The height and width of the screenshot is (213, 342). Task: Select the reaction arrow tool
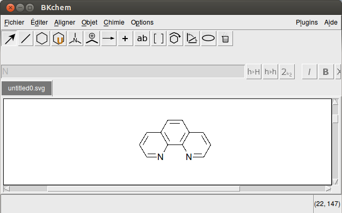tap(108, 39)
